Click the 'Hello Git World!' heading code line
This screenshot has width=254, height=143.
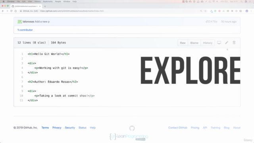point(48,54)
